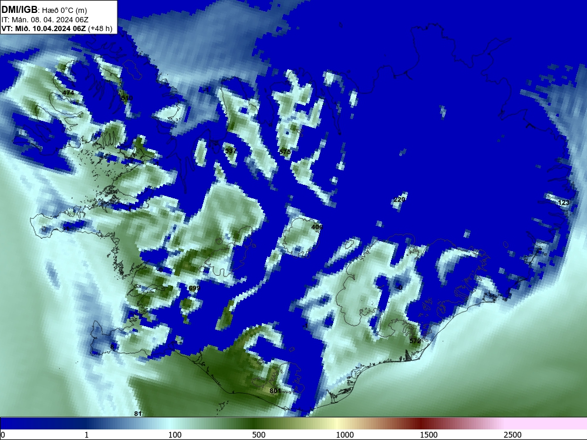The width and height of the screenshot is (587, 440).
Task: Click the legend tick label 1500
Action: 429,435
